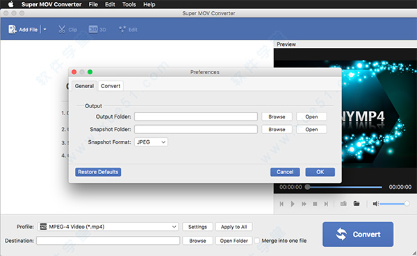This screenshot has width=417, height=256.
Task: Click Restore Defaults in Preferences
Action: click(x=98, y=172)
